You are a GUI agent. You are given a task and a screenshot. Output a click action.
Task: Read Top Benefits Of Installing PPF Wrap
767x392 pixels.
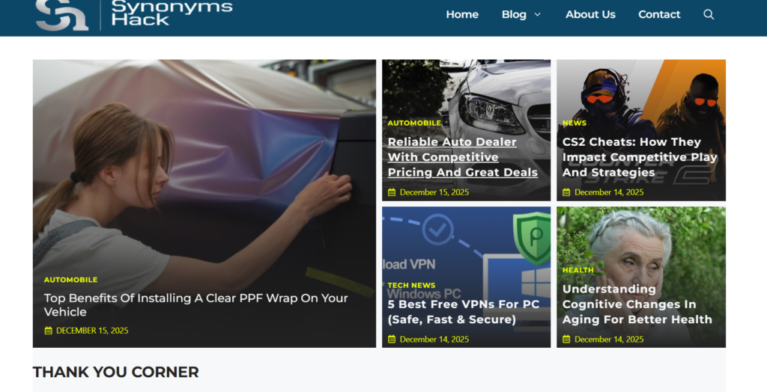tap(195, 304)
